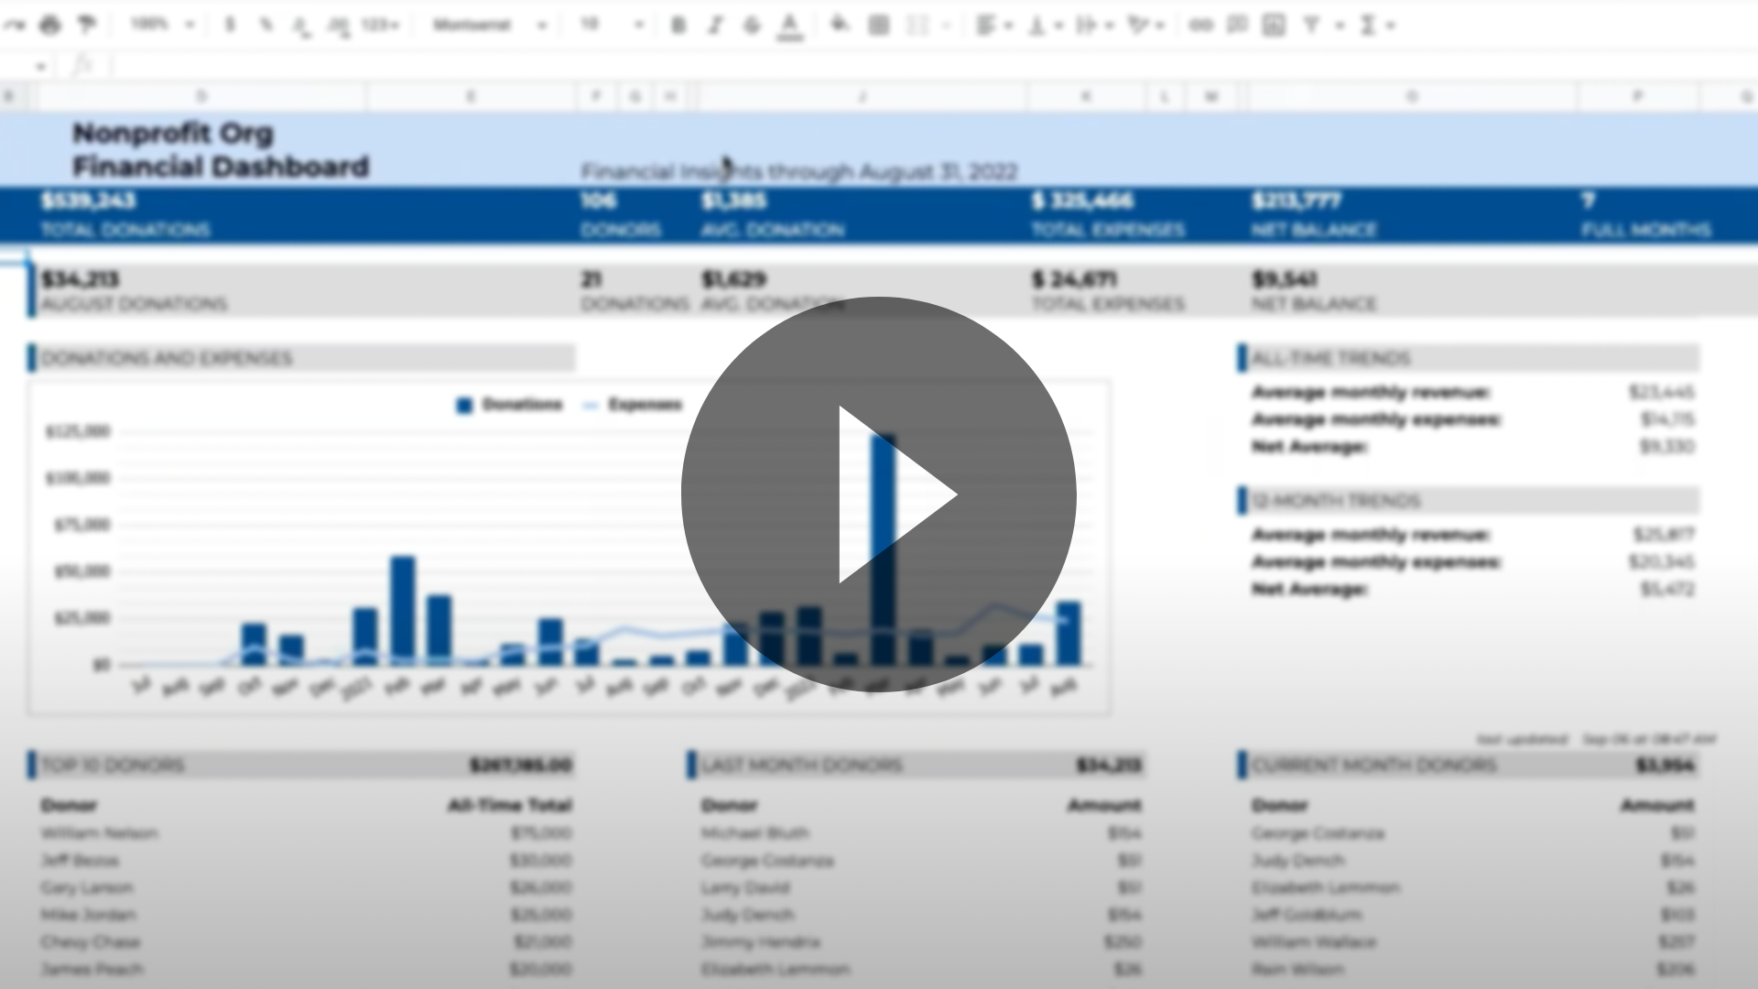Select the Paint format tool
Screen dimensions: 1758x989
[x=87, y=25]
